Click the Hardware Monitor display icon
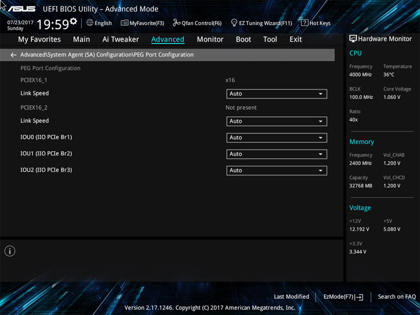 [353, 39]
